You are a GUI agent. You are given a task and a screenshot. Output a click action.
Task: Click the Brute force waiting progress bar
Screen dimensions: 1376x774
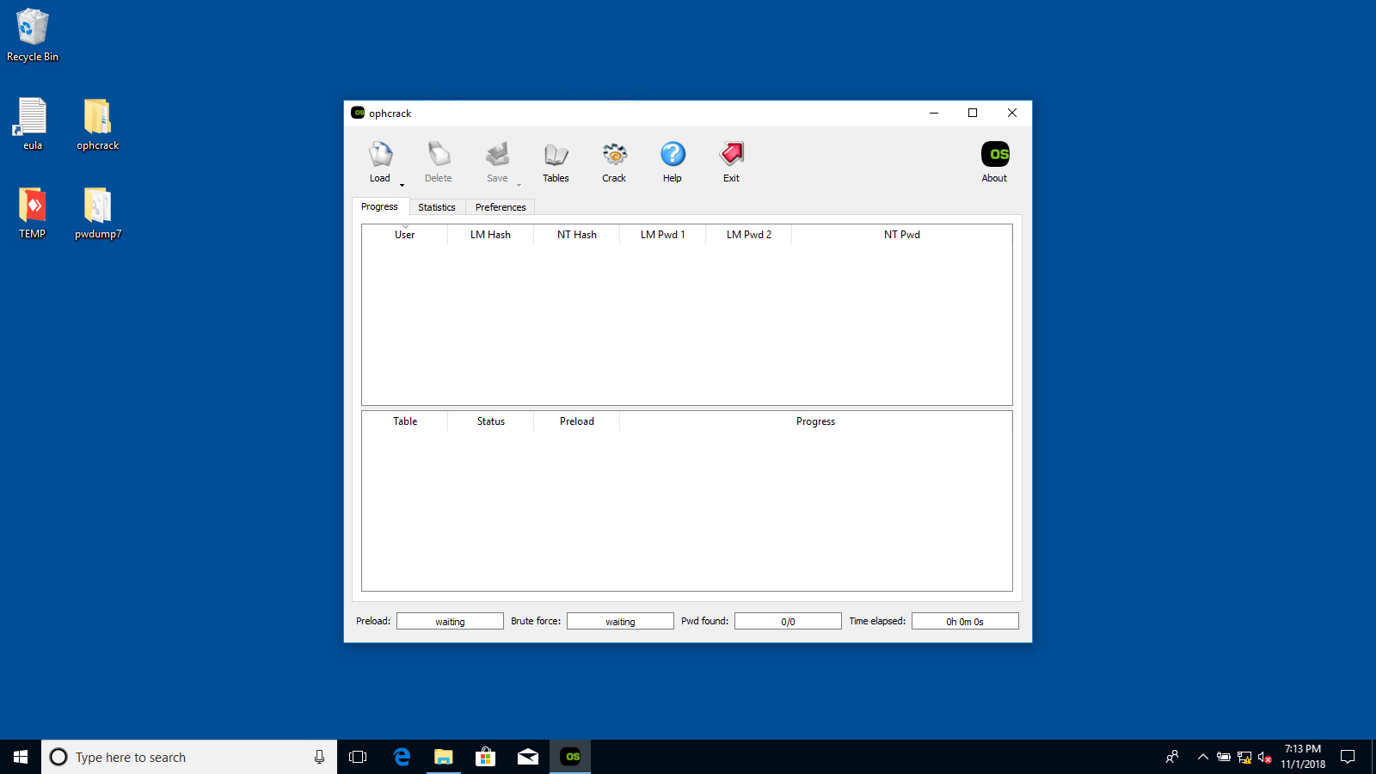[x=620, y=621]
